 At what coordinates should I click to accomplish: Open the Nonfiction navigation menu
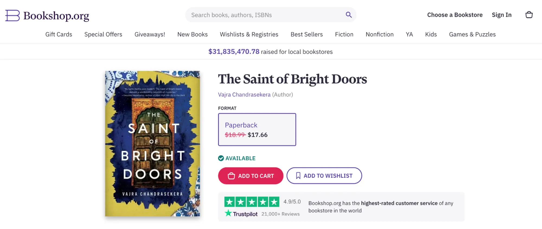[x=379, y=34]
